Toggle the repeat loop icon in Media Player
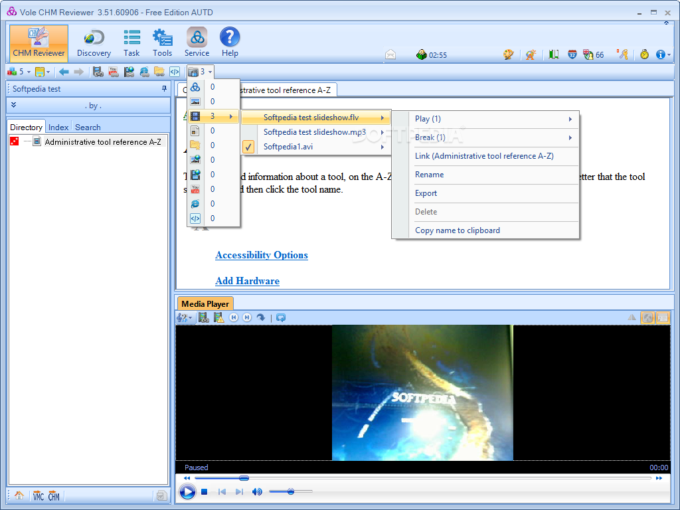Image resolution: width=680 pixels, height=510 pixels. coord(281,317)
